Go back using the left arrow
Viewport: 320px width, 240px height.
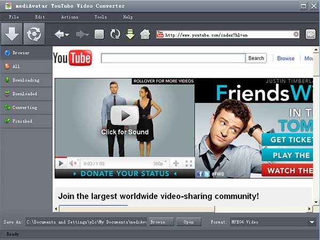click(x=59, y=35)
